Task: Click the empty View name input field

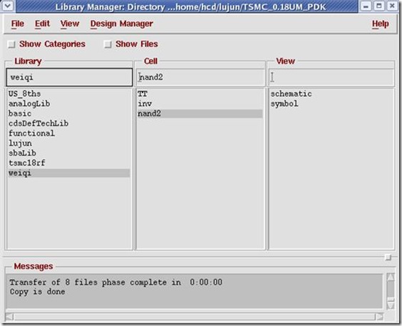Action: [x=331, y=77]
